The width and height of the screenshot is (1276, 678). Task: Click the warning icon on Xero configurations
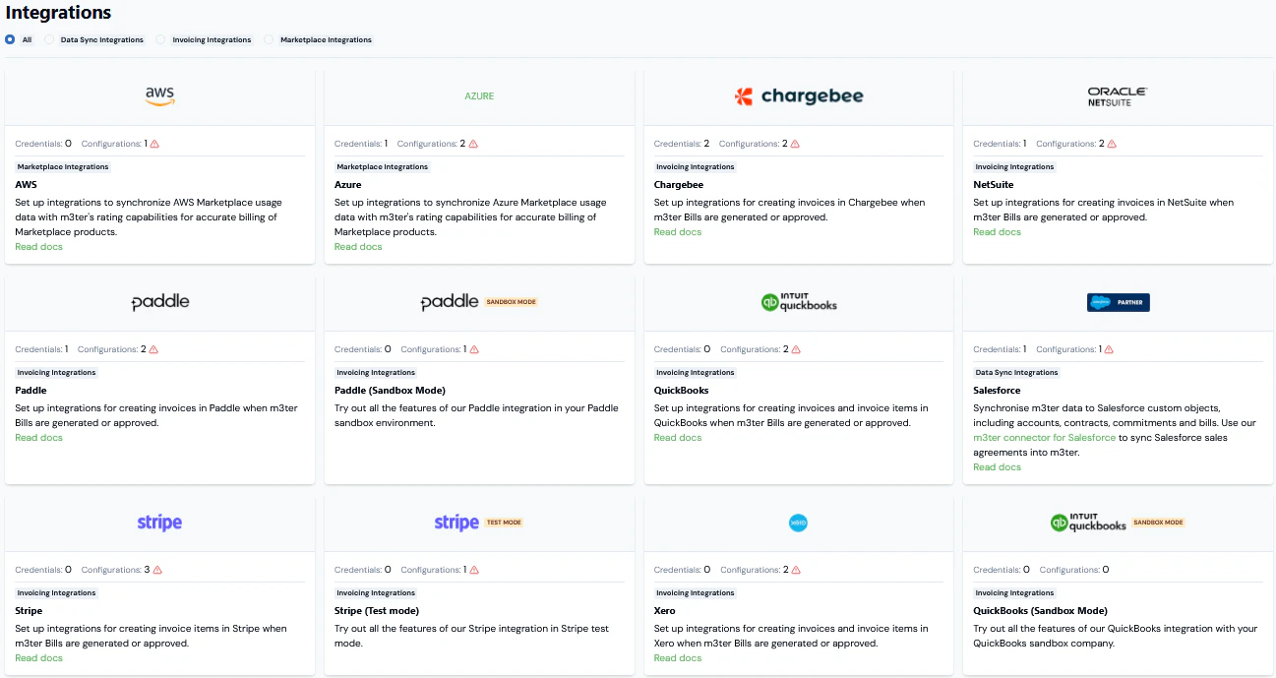coord(795,570)
